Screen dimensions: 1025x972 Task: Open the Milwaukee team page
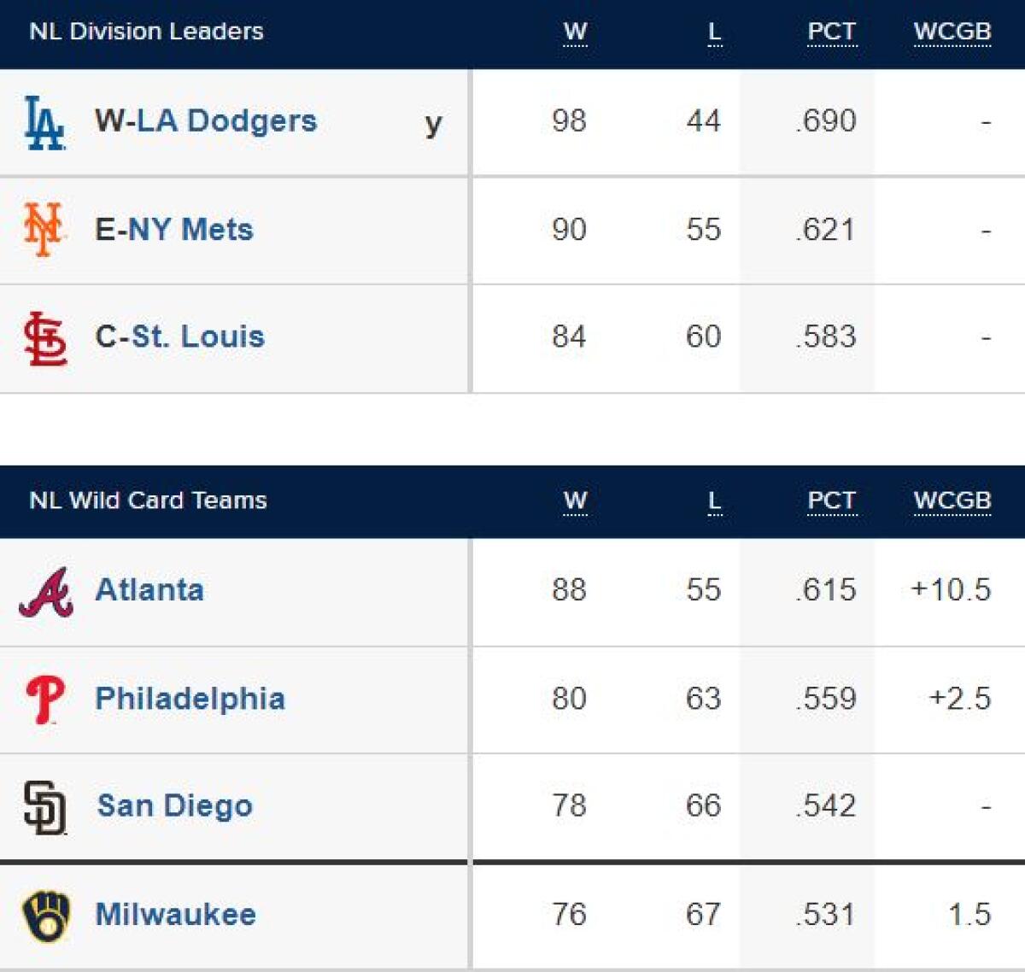click(175, 914)
